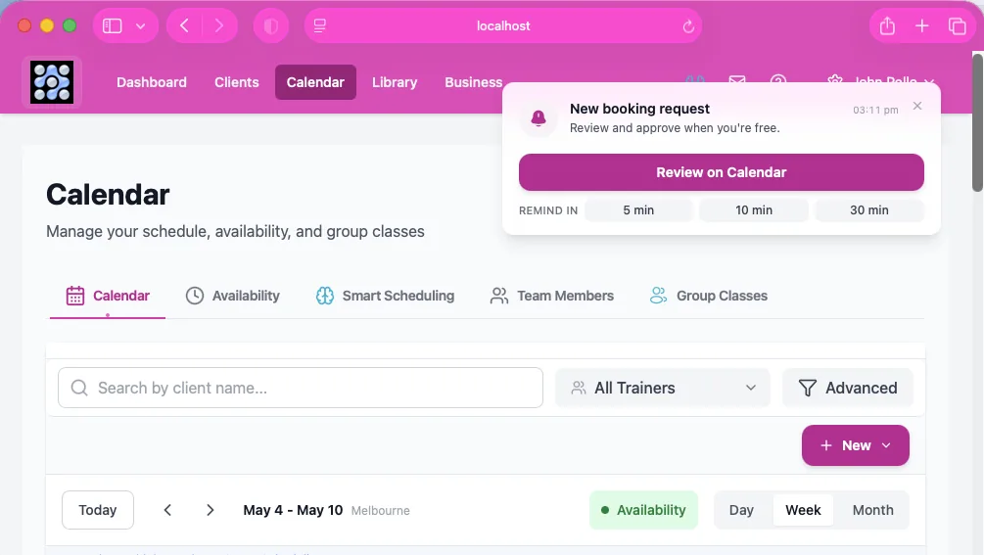Image resolution: width=984 pixels, height=555 pixels.
Task: Switch to the Smart Scheduling tab
Action: (x=386, y=296)
